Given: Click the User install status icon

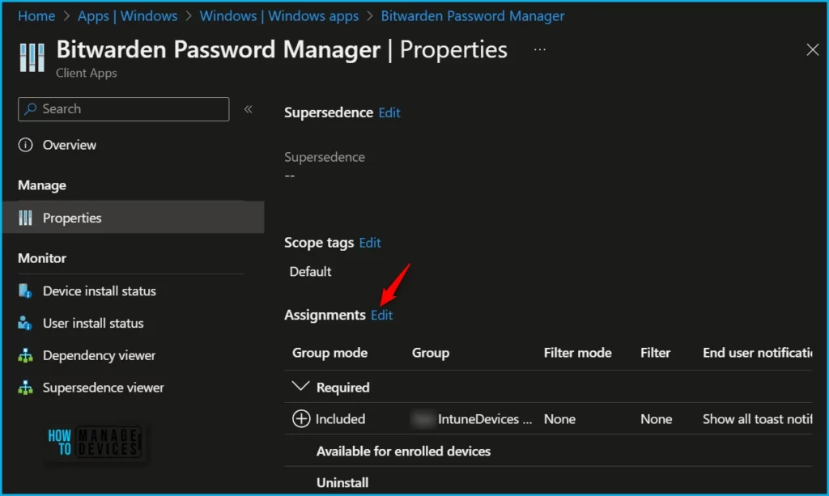Looking at the screenshot, I should click(25, 323).
